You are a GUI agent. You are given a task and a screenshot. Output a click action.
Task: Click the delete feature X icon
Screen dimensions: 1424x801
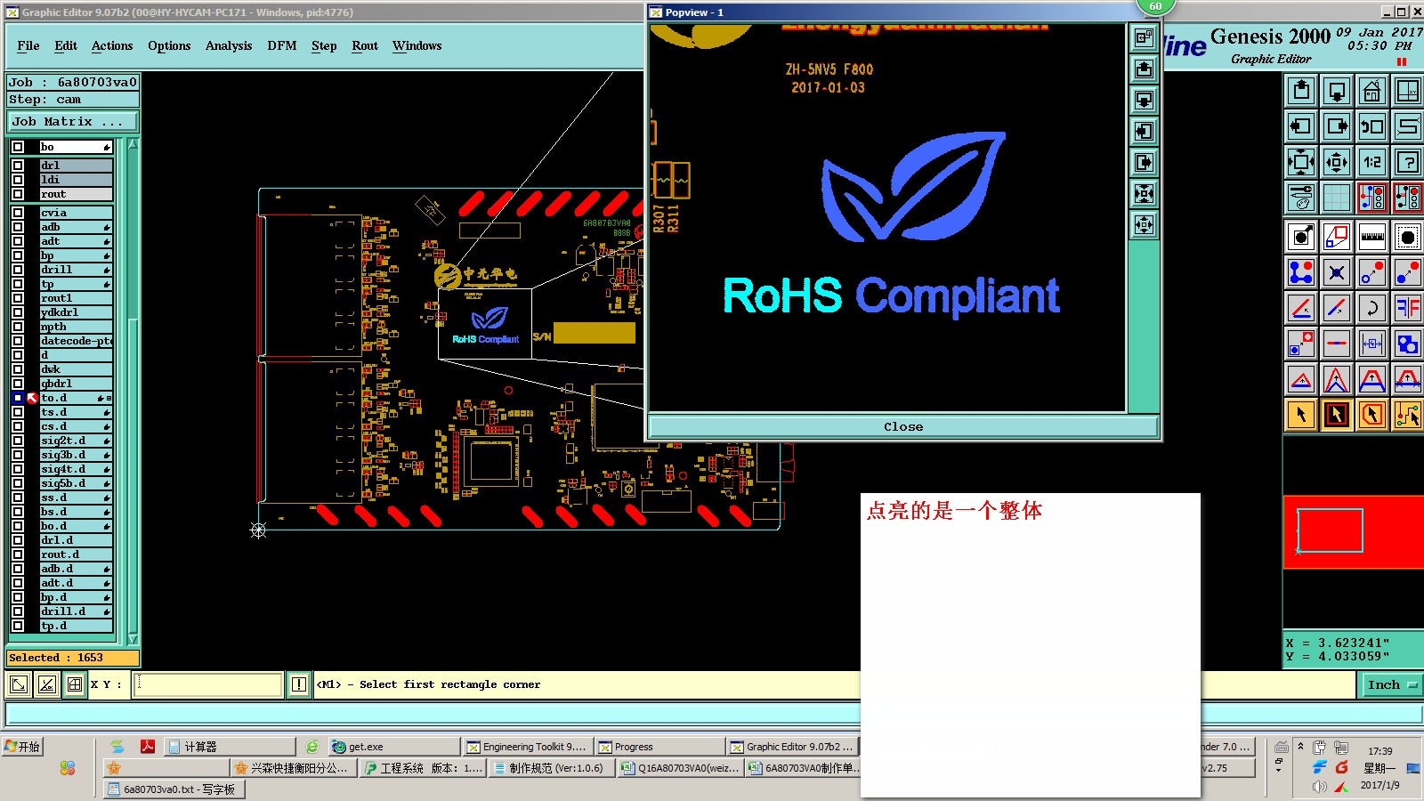coord(1337,272)
